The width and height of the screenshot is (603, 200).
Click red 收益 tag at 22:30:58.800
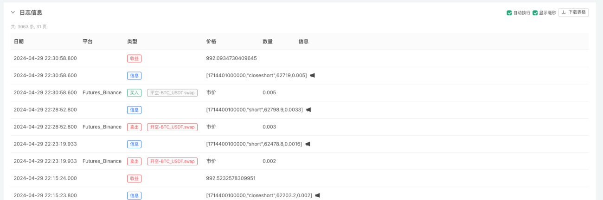[x=134, y=58]
